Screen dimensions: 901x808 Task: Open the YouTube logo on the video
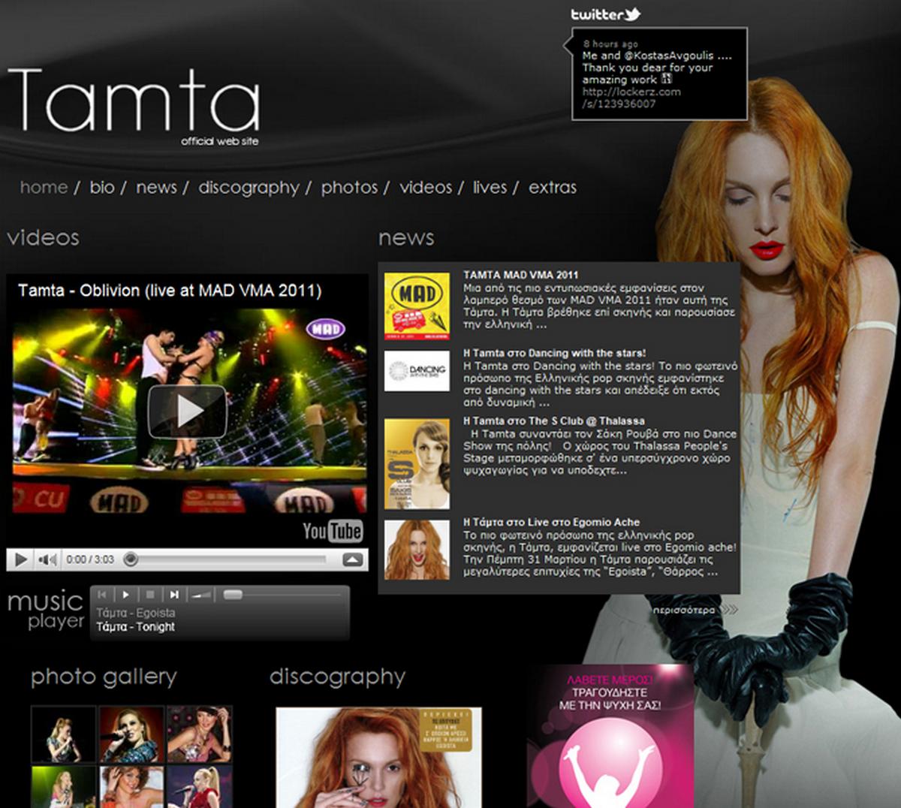(x=333, y=531)
